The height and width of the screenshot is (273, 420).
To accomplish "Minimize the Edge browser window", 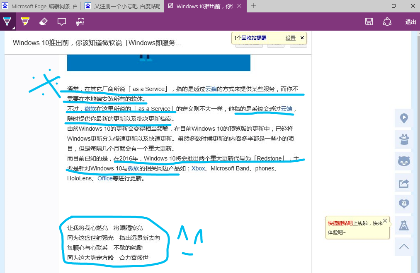I will [375, 6].
